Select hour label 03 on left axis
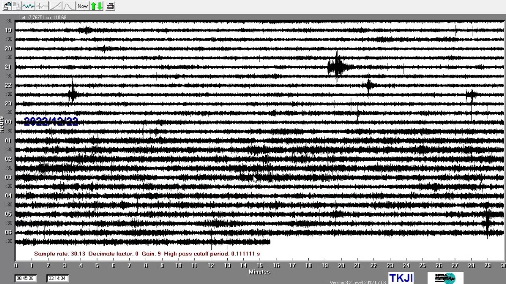The height and width of the screenshot is (284, 506). coord(8,177)
